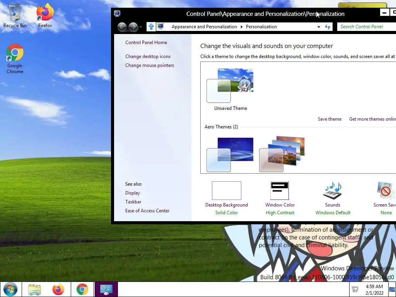Click Appearance and Personalization breadcrumb
Image resolution: width=396 pixels, height=297 pixels.
coord(204,27)
